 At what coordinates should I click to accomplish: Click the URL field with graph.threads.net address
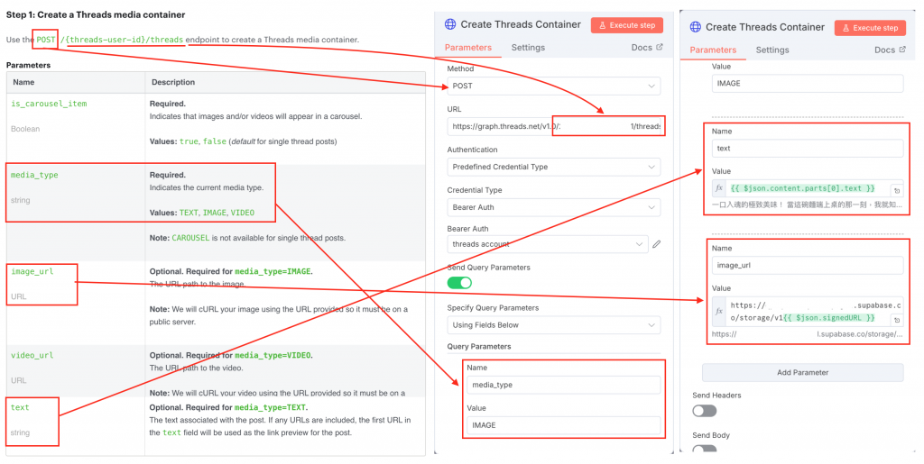coord(553,126)
